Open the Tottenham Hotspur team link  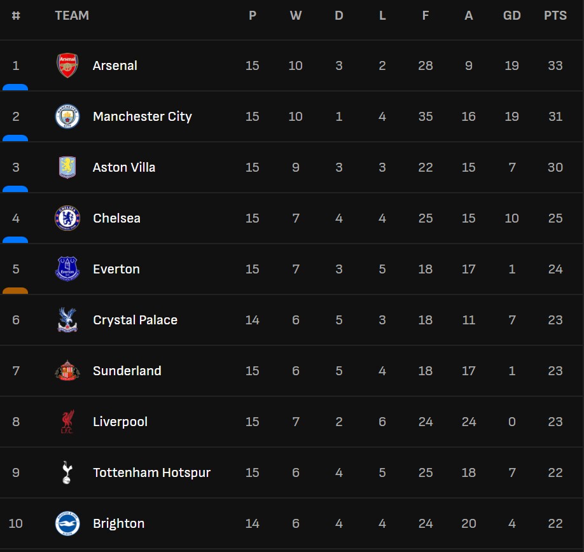pyautogui.click(x=151, y=473)
